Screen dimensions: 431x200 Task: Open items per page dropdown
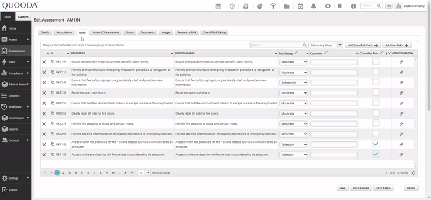click(x=148, y=173)
